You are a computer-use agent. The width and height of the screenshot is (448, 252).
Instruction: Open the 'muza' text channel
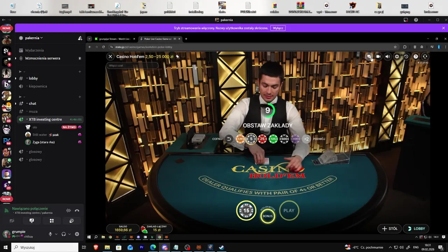[x=50, y=112]
